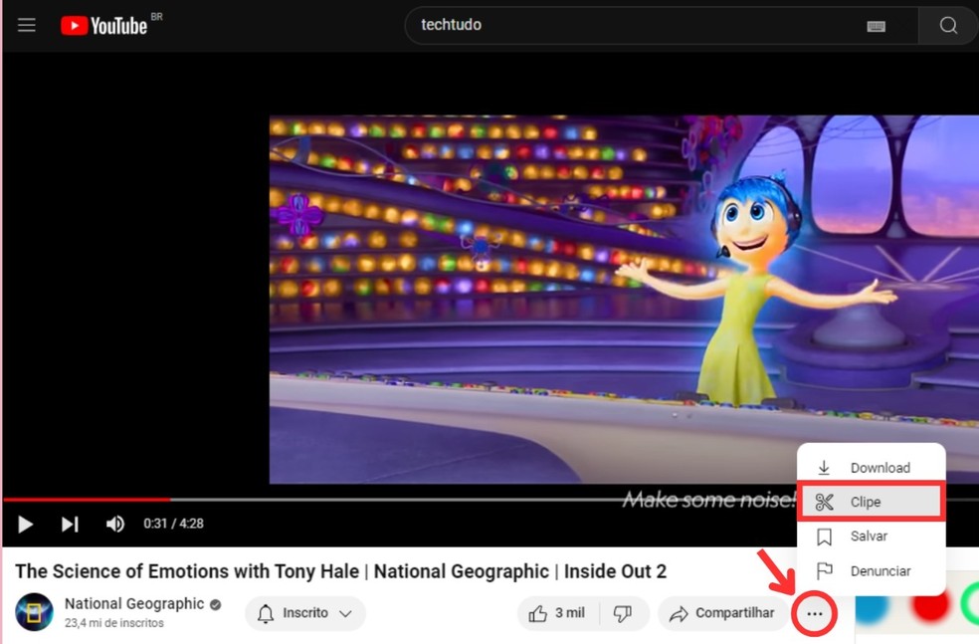This screenshot has width=979, height=644.
Task: Focus the search box containing techtudo
Action: pos(662,25)
